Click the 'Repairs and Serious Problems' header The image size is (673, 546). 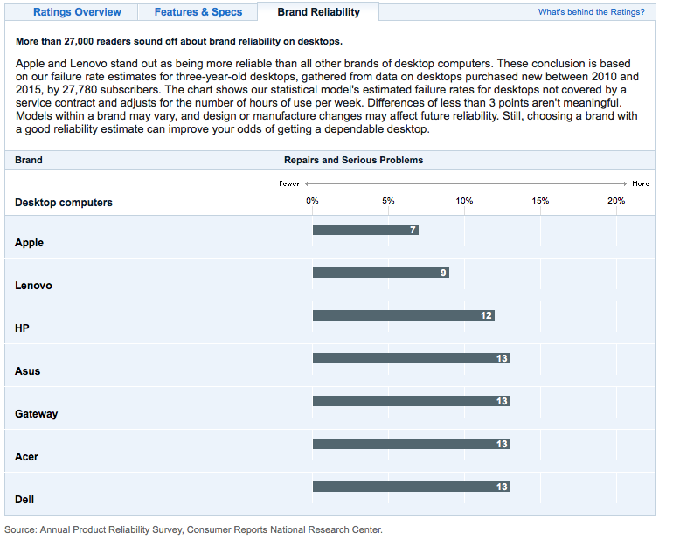point(354,161)
